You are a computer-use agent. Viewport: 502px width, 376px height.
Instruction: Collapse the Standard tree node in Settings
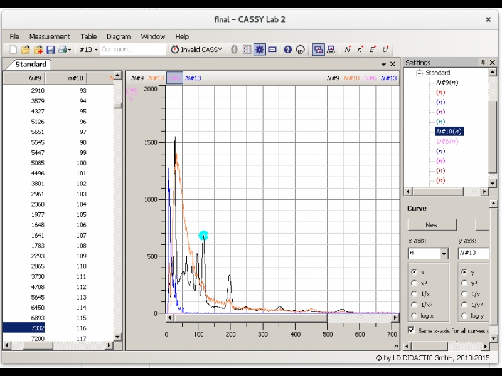(x=419, y=73)
